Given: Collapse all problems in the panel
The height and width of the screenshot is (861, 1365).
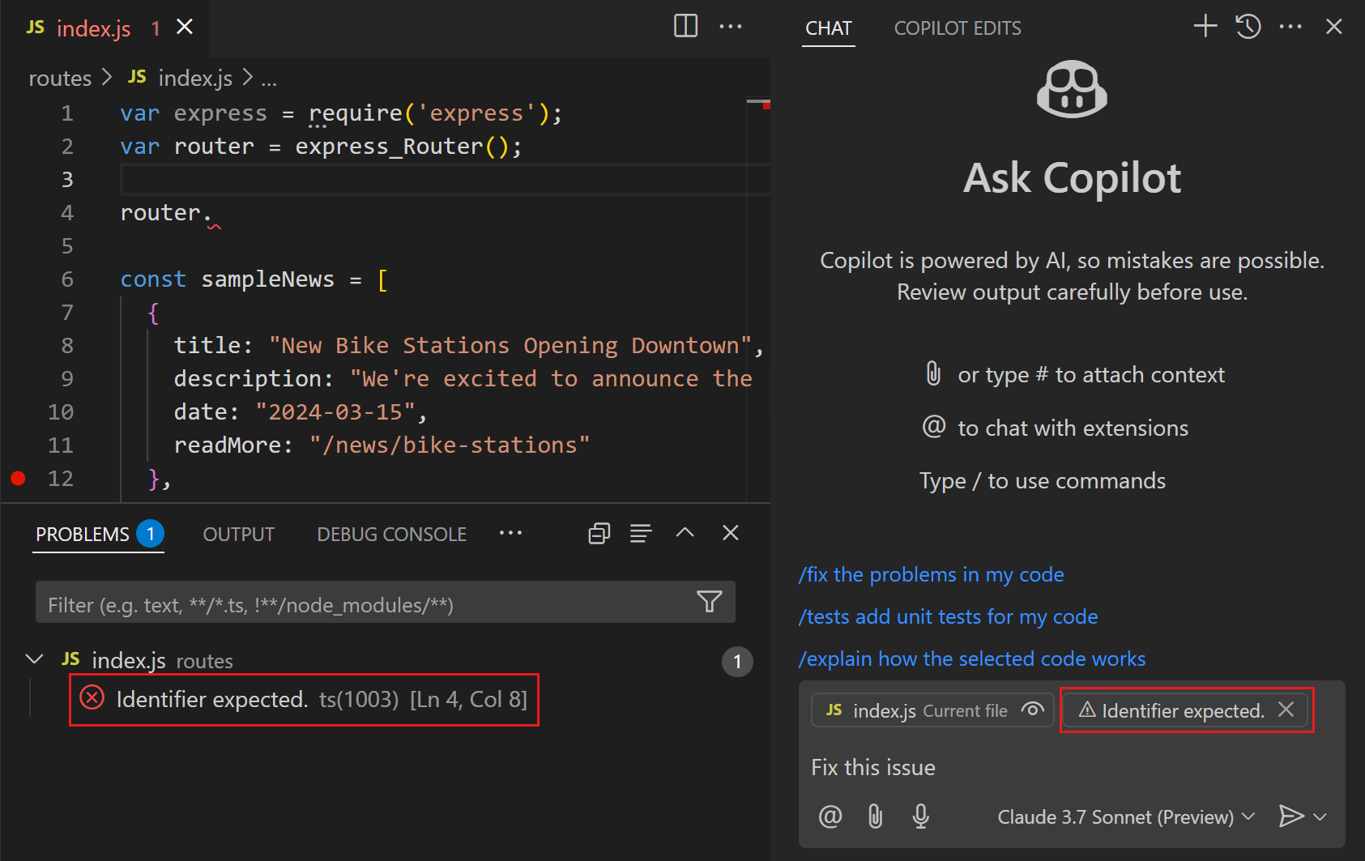Looking at the screenshot, I should tap(599, 533).
